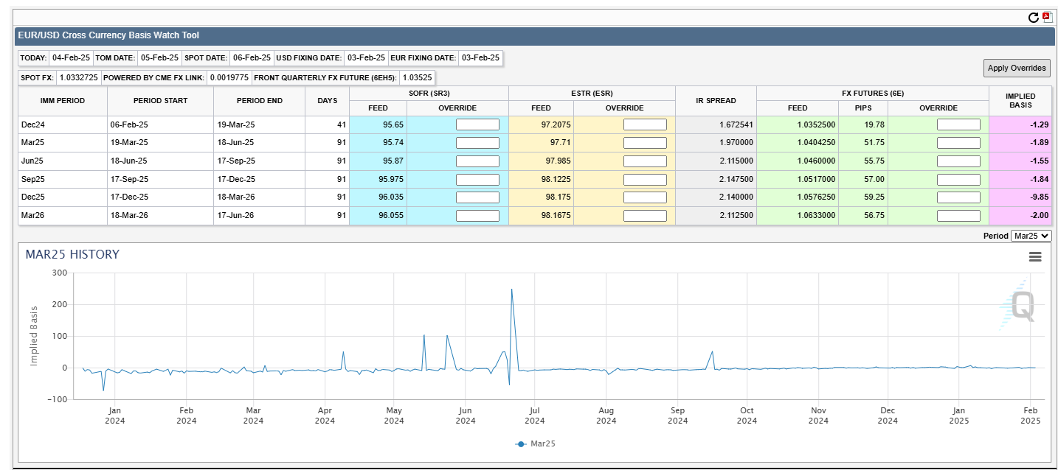
Task: Open the chart hamburger menu icon
Action: click(x=1035, y=256)
